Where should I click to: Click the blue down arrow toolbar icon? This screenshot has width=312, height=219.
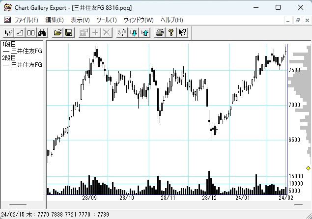(x=134, y=32)
